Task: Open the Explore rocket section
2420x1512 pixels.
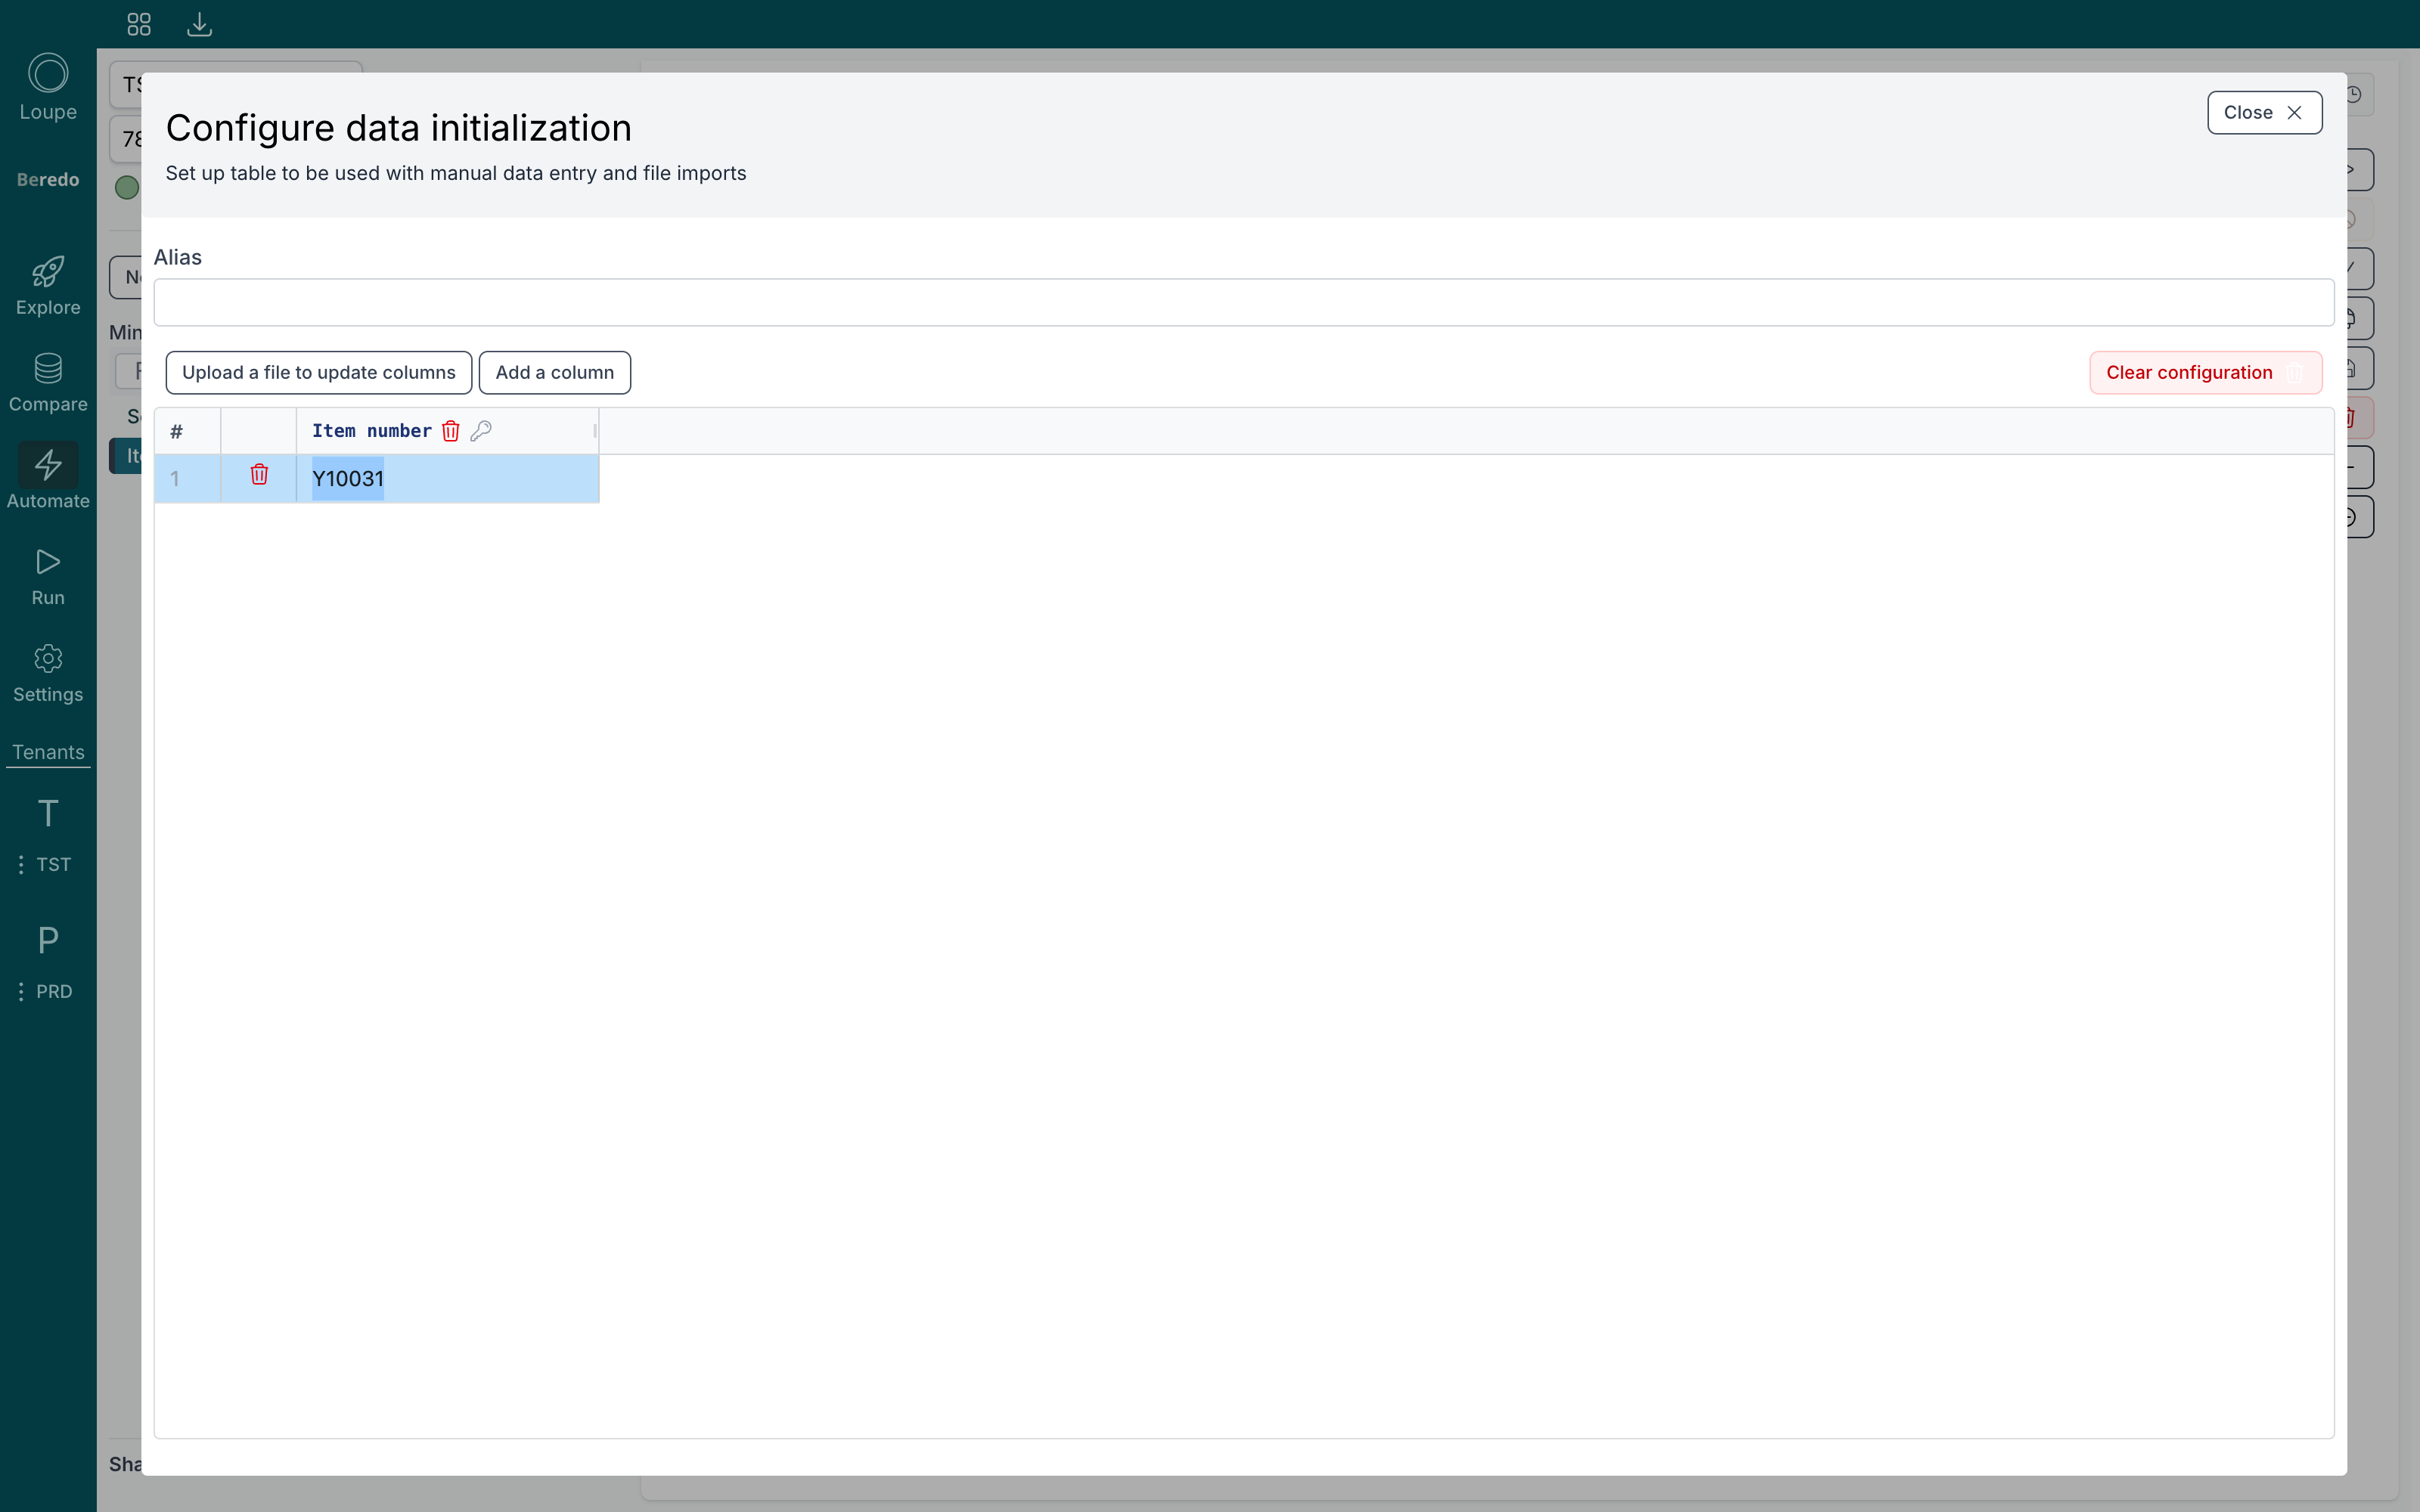Action: coord(48,285)
